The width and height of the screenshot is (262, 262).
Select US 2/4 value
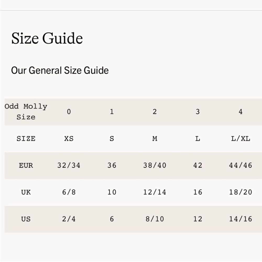pos(69,219)
